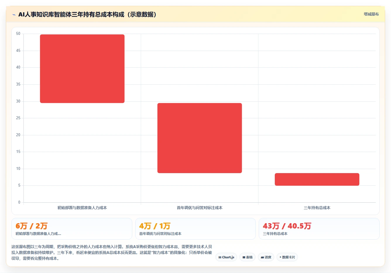This screenshot has width=391, height=273.
Task: Click the chart title AI人事知识库智能体三年持有总成本构成
Action: click(88, 14)
